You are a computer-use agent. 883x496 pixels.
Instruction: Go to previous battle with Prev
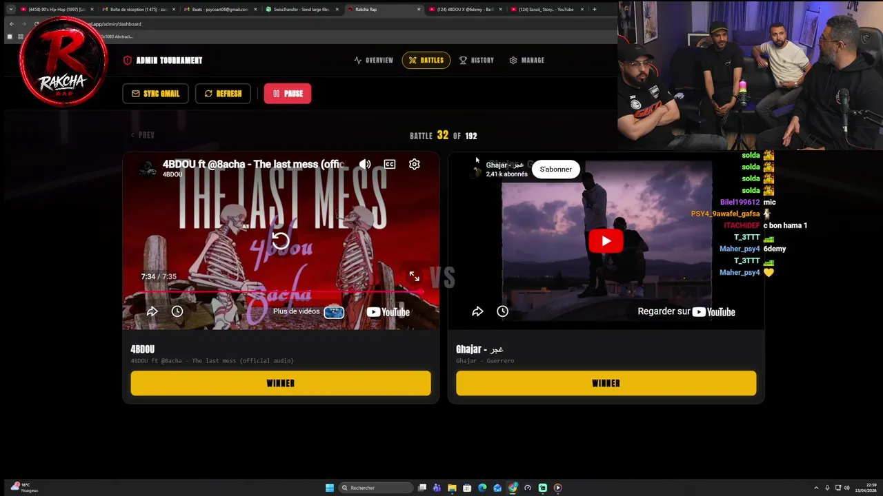143,135
